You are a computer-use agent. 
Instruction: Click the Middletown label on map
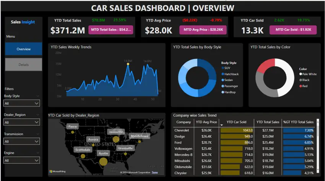(139, 136)
